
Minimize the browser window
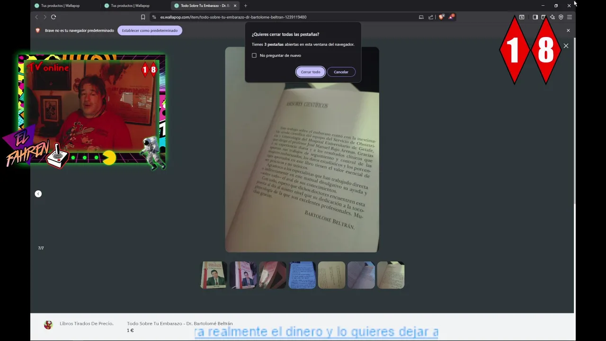(543, 6)
